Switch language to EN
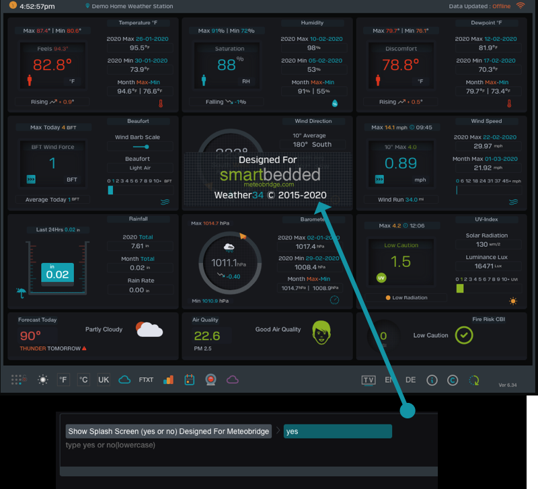This screenshot has height=489, width=538. pyautogui.click(x=389, y=380)
